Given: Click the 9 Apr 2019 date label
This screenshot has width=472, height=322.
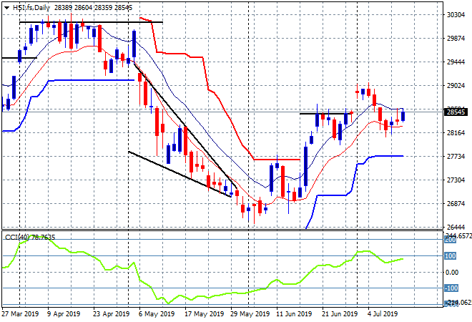Looking at the screenshot, I should coord(64,314).
